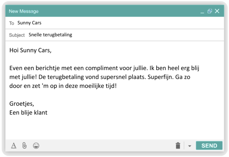Image resolution: width=229 pixels, height=157 pixels.
Task: Click the Subject label
Action: click(17, 35)
